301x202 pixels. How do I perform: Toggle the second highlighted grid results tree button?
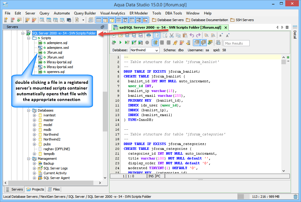tap(203, 43)
